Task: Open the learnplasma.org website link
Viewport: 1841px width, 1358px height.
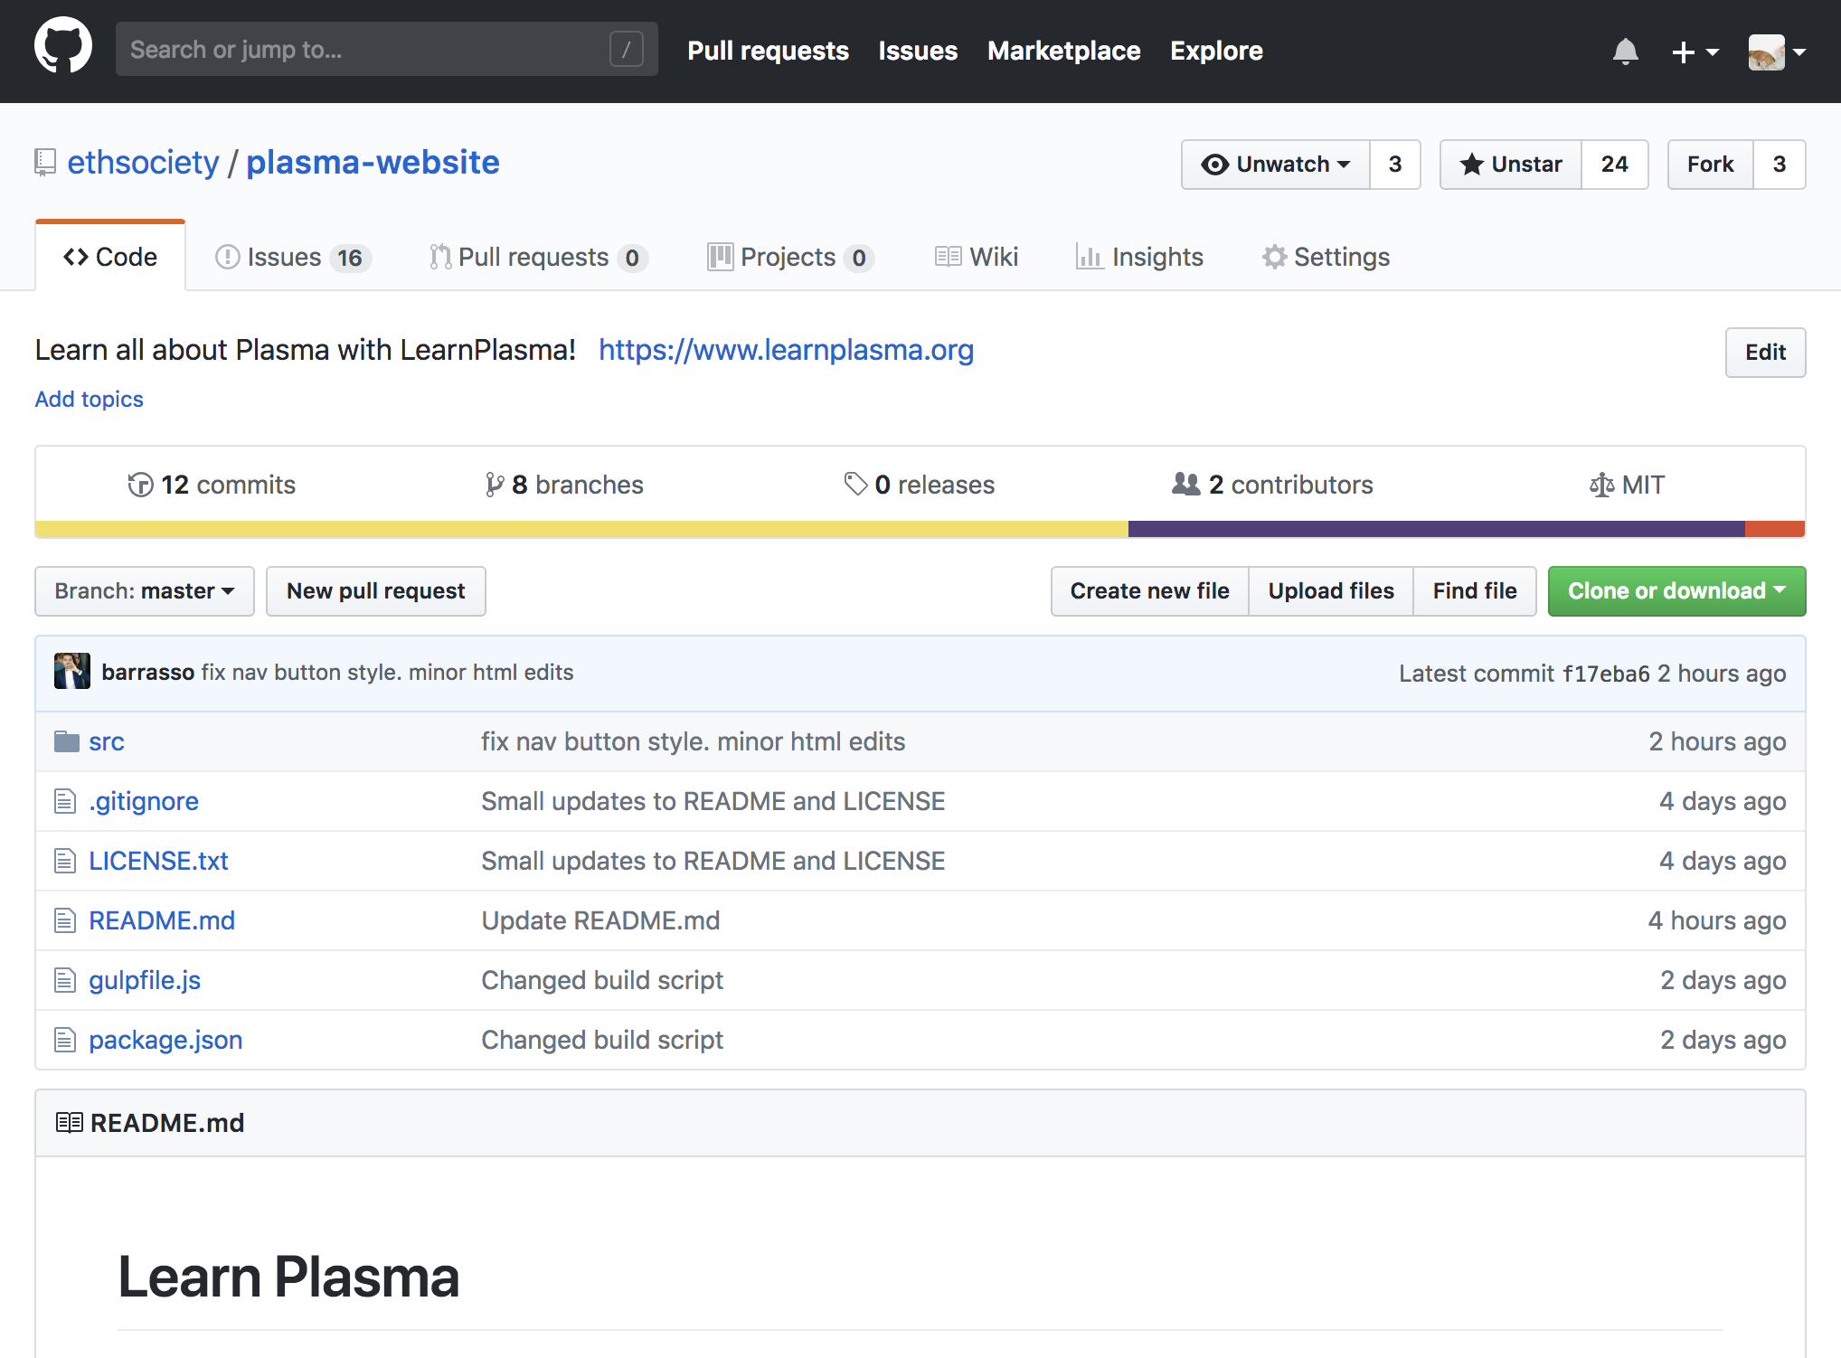Action: click(785, 349)
